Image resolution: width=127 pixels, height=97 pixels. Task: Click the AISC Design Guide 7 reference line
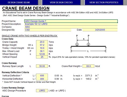(x=36, y=16)
